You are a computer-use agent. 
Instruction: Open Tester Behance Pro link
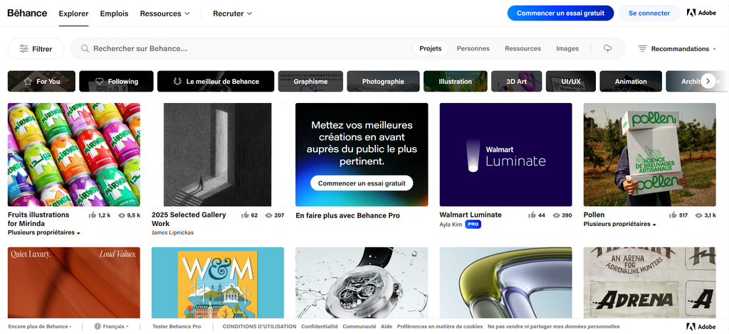tap(177, 327)
